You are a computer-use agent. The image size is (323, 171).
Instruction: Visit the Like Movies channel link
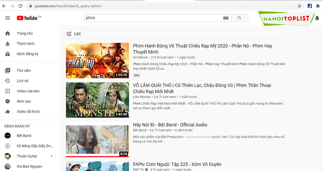click(142, 97)
